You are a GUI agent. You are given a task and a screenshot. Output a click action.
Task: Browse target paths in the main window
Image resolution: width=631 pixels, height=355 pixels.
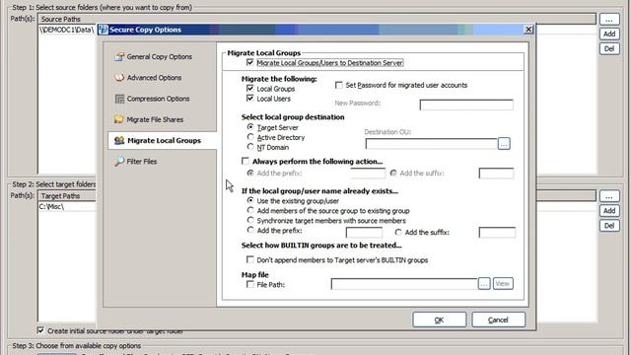click(x=609, y=196)
